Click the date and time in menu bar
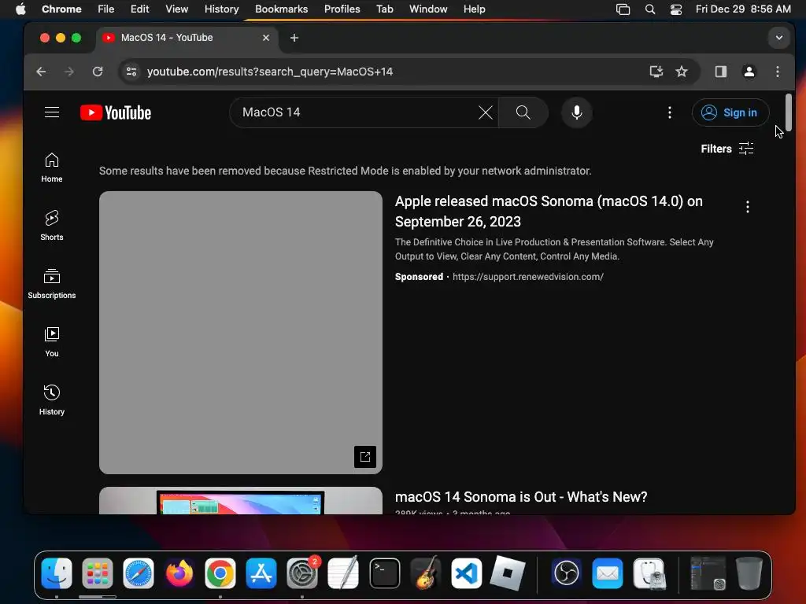The height and width of the screenshot is (604, 806). click(743, 9)
